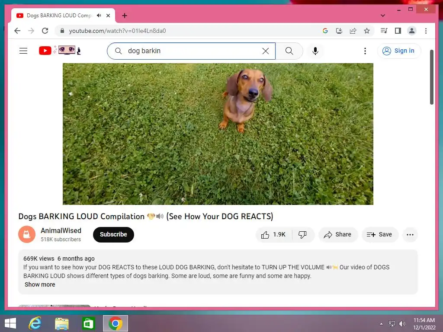Open the Store taskbar icon
443x332 pixels.
[88, 323]
